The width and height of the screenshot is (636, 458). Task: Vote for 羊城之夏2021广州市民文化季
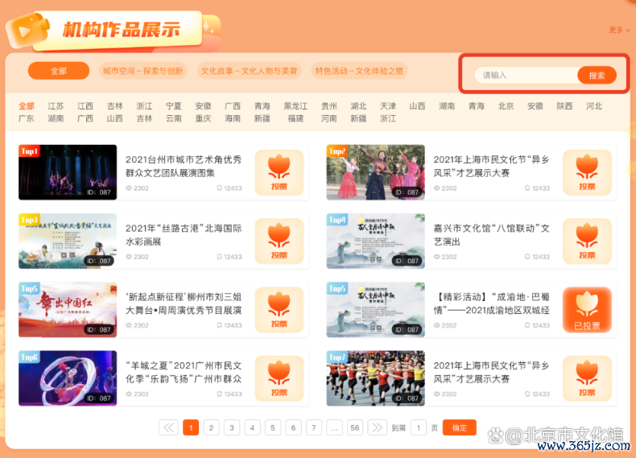click(x=279, y=378)
